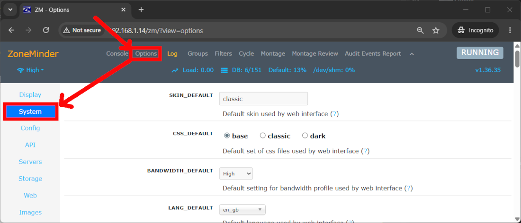The width and height of the screenshot is (521, 223).
Task: Click the Default: 13% storage text
Action: (x=287, y=70)
